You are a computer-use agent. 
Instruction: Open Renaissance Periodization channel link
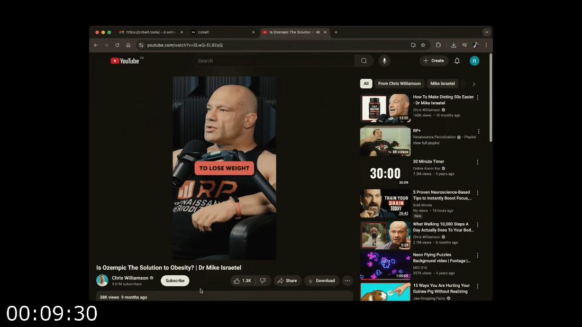pyautogui.click(x=434, y=138)
